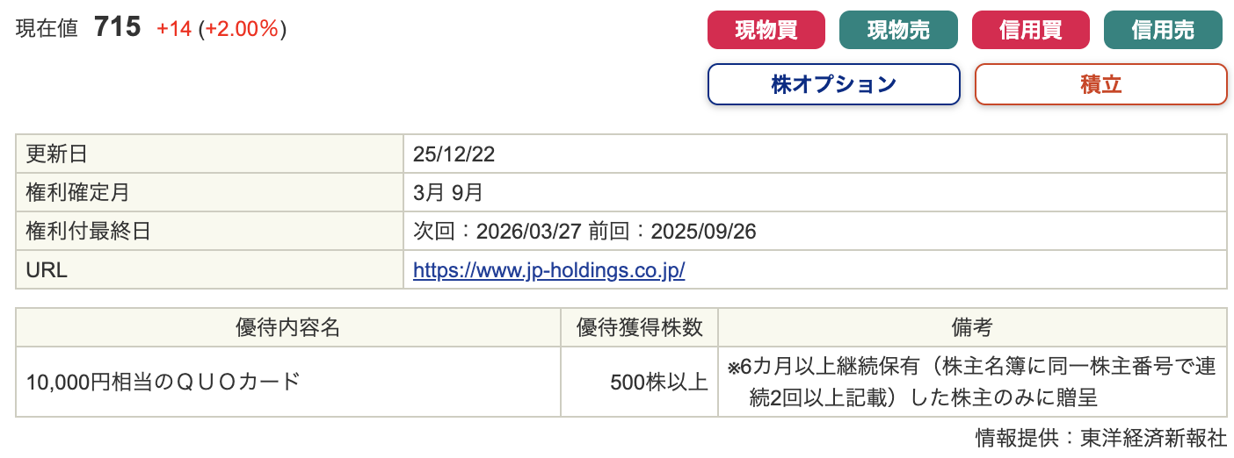
Task: Select the 信用売 margin sell button
Action: point(1162,30)
